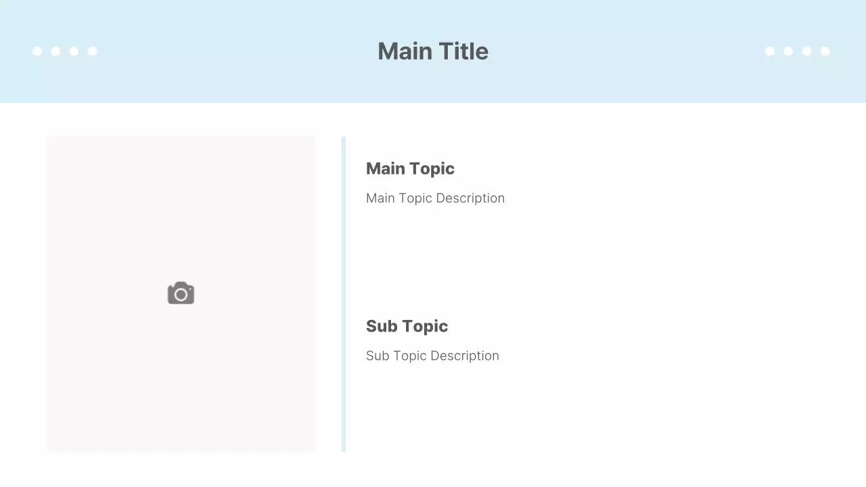Click the last dot of the right dot group
866x487 pixels.
[x=825, y=51]
